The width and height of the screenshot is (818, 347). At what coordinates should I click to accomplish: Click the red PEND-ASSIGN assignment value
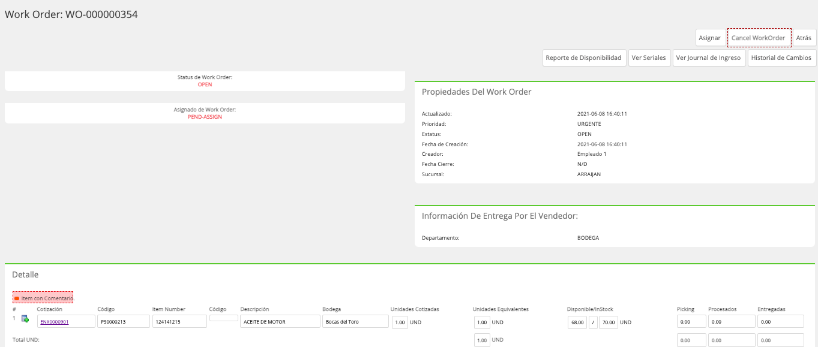point(205,117)
